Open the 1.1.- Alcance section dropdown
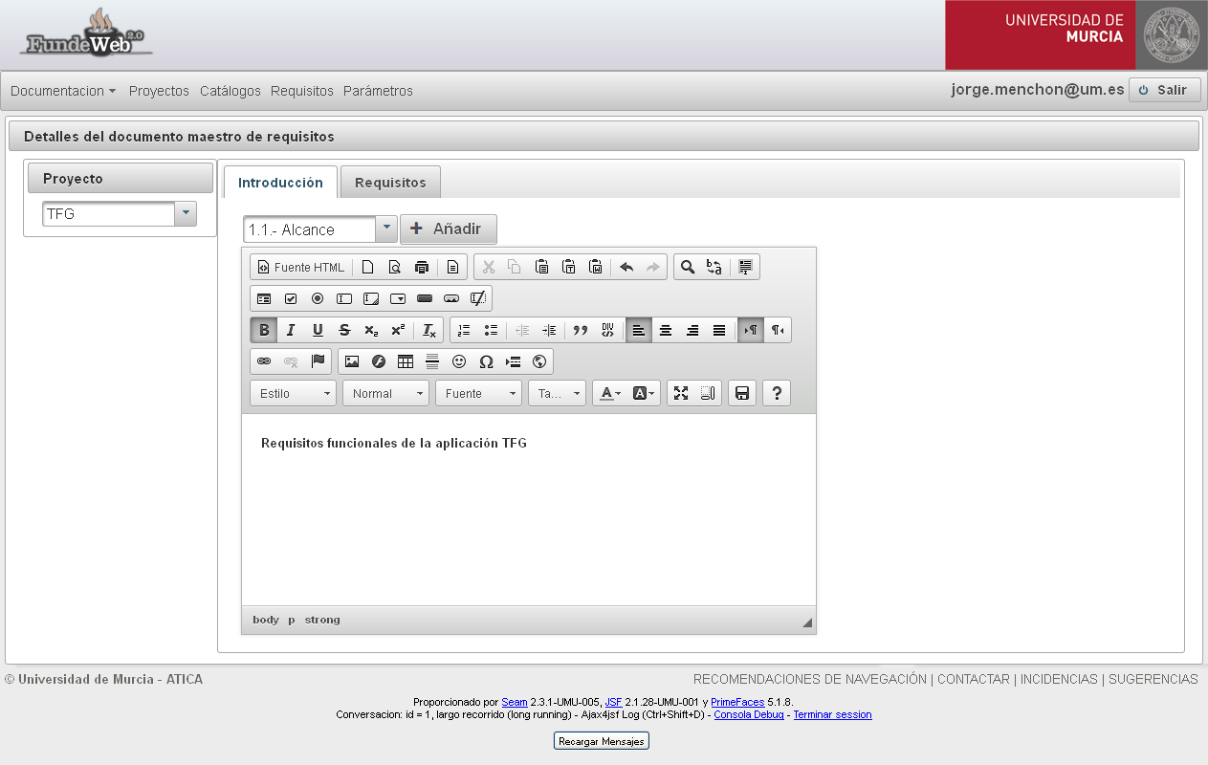The height and width of the screenshot is (765, 1208). point(385,229)
